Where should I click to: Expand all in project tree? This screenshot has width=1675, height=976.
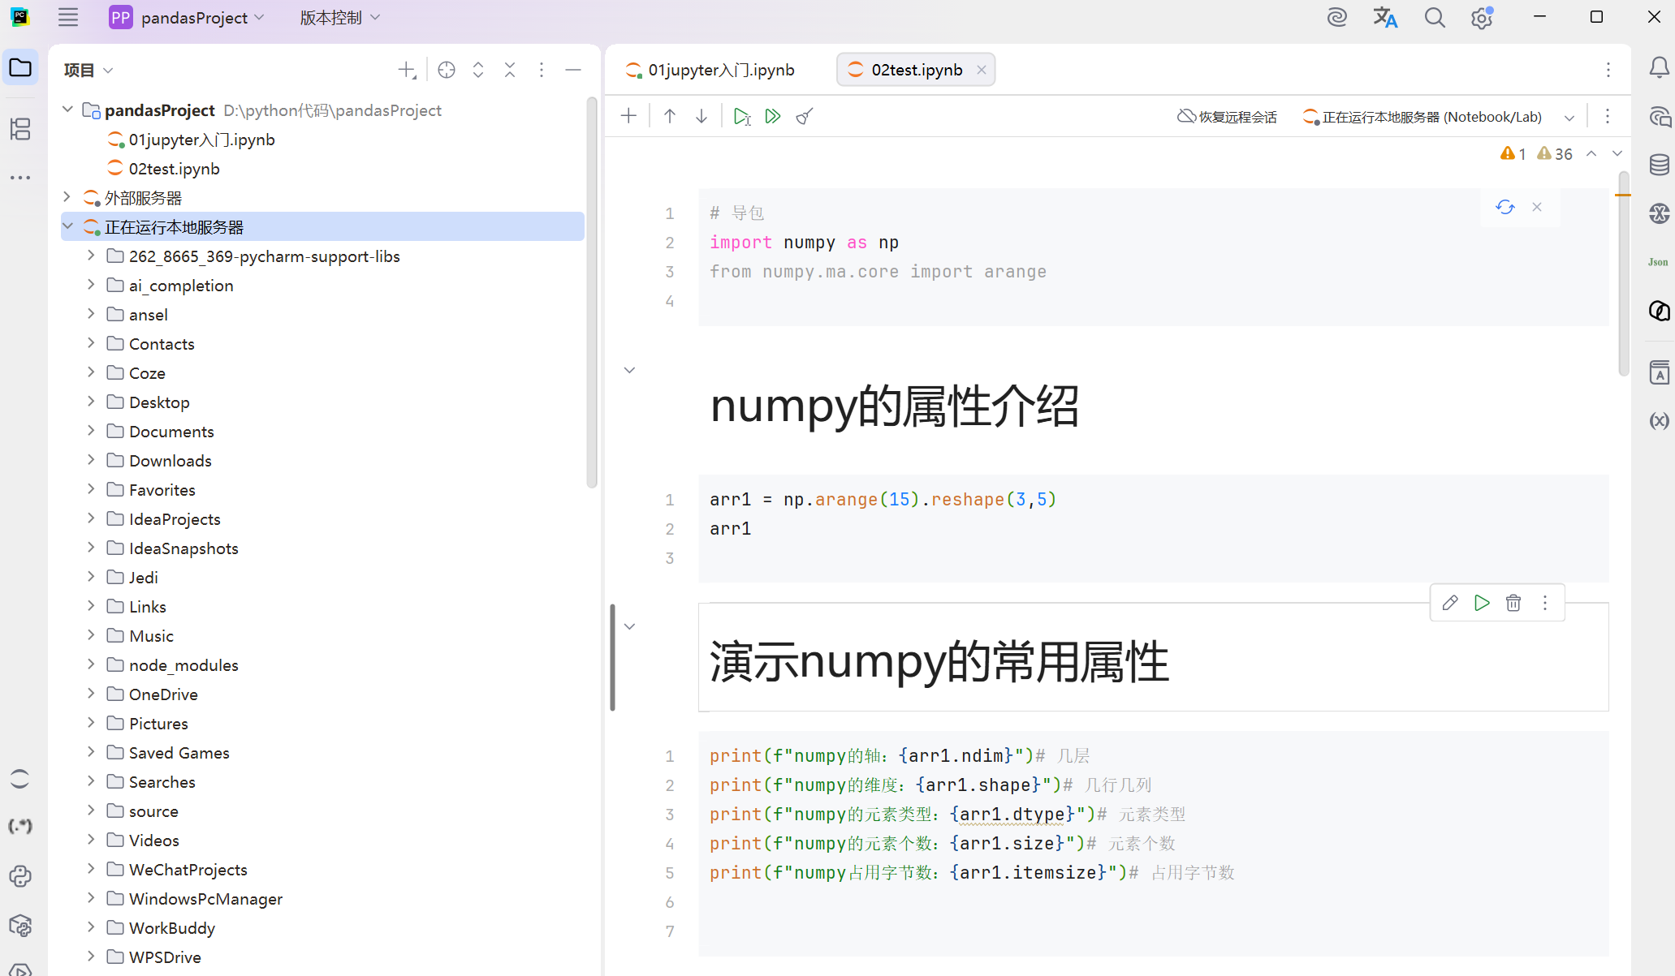478,70
